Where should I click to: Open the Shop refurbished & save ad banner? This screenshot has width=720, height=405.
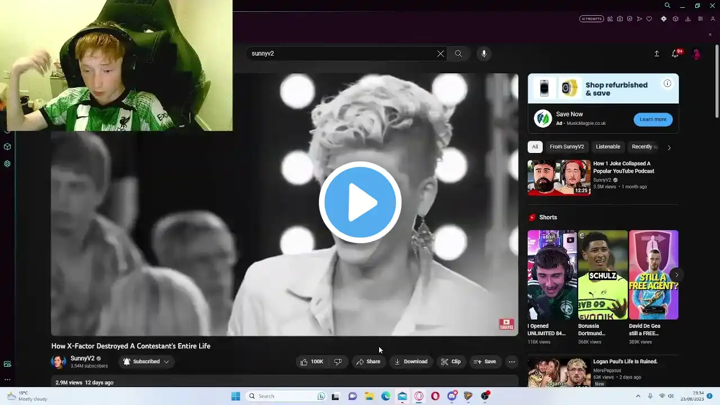click(603, 89)
